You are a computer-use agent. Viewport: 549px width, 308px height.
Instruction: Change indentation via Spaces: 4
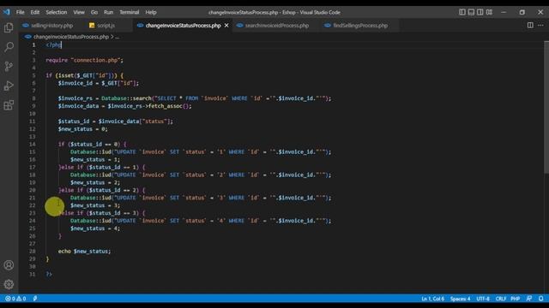(x=460, y=299)
